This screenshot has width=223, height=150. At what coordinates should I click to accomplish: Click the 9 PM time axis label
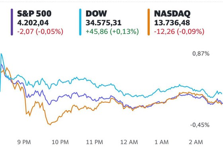(24, 142)
